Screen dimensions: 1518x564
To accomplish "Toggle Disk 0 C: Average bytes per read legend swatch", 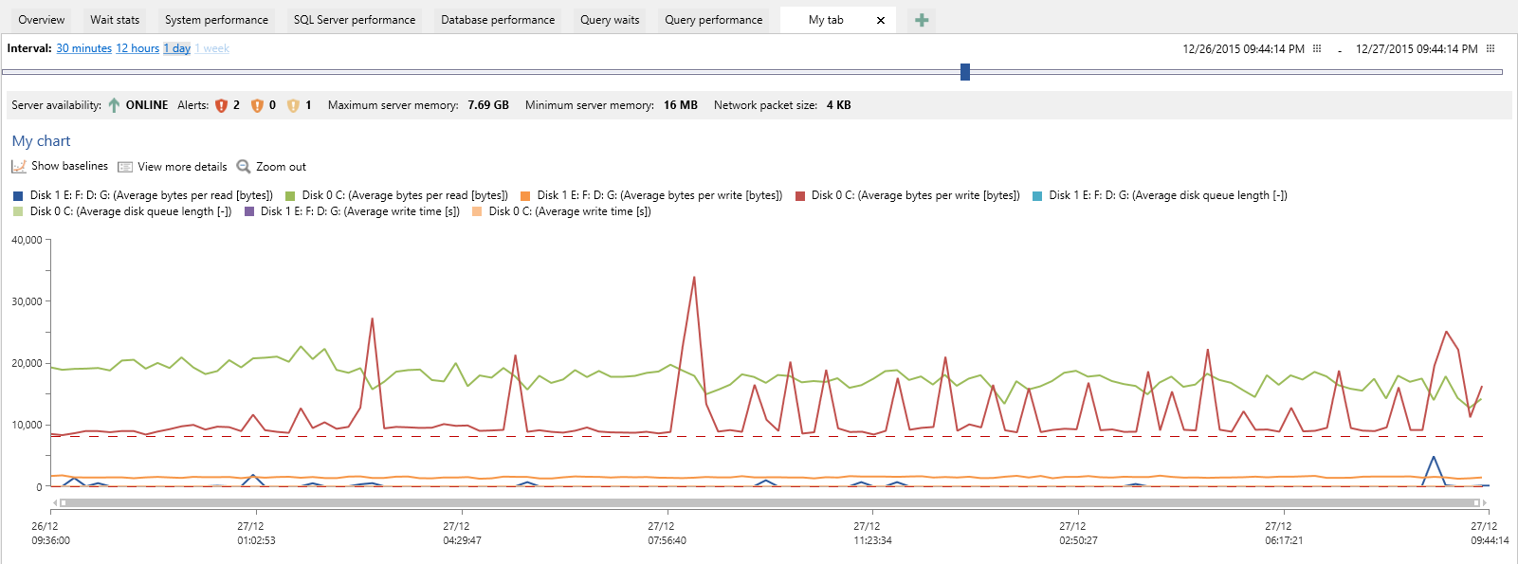I will pos(291,195).
